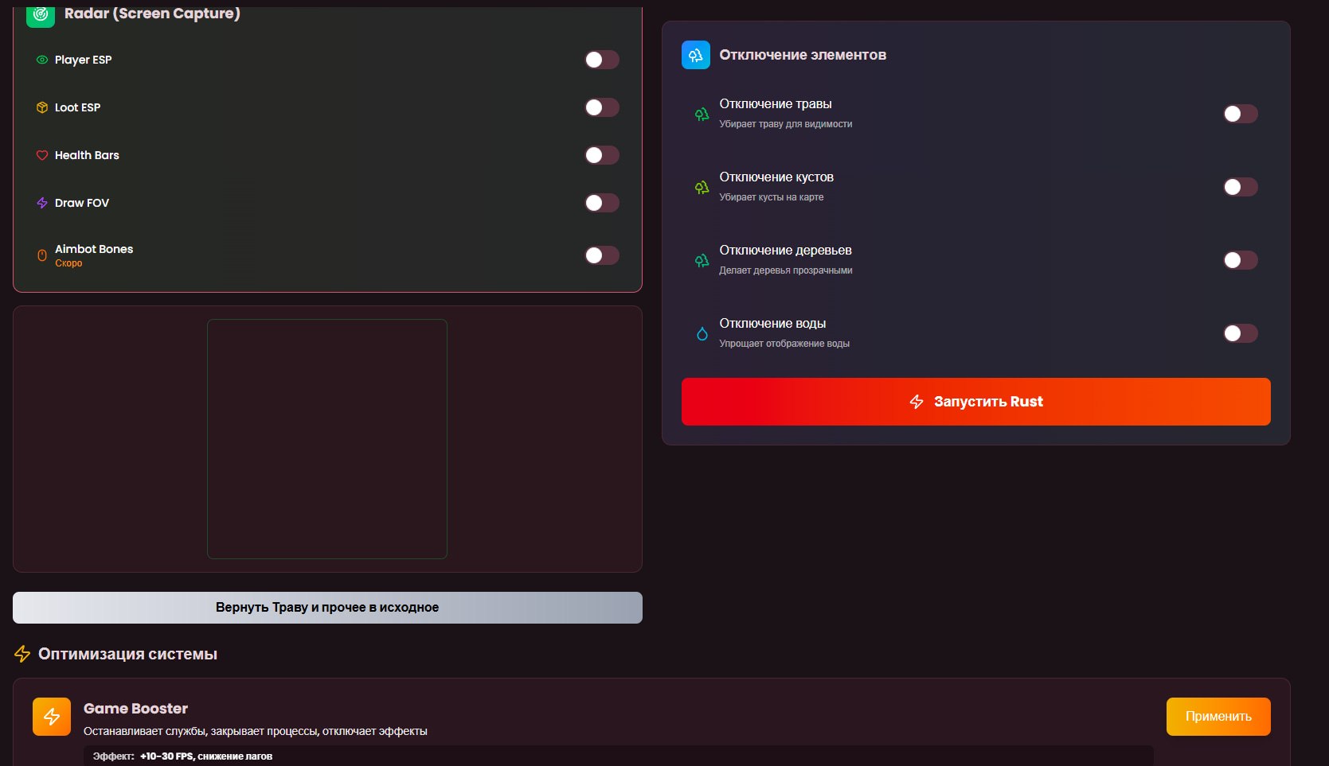Enable the Loot ESP toggle
The image size is (1329, 766).
pos(602,107)
